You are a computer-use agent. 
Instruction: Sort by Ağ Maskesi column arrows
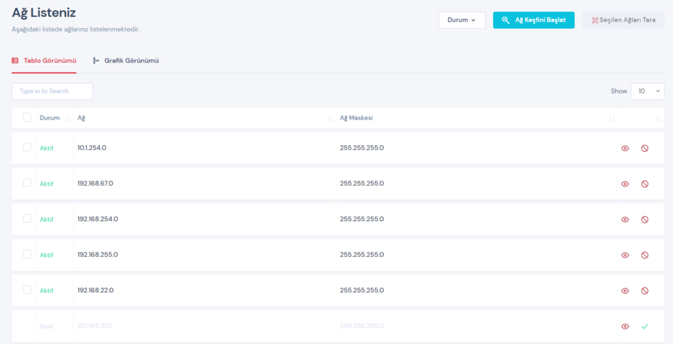click(612, 118)
